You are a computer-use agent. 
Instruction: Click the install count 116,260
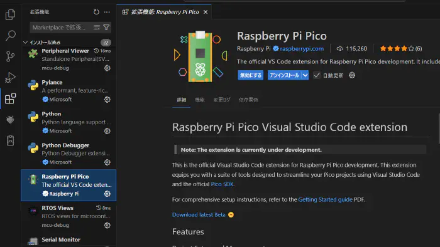[352, 48]
